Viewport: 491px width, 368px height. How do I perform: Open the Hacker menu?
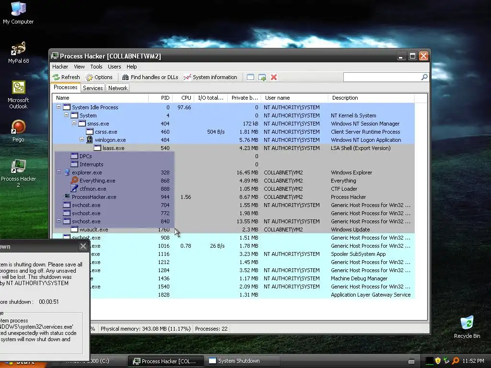coord(60,67)
